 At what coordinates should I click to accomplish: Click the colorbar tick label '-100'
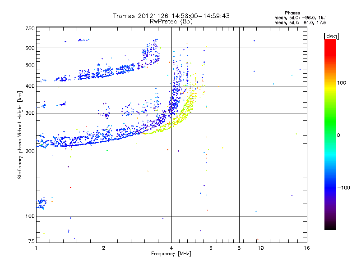pyautogui.click(x=344, y=188)
